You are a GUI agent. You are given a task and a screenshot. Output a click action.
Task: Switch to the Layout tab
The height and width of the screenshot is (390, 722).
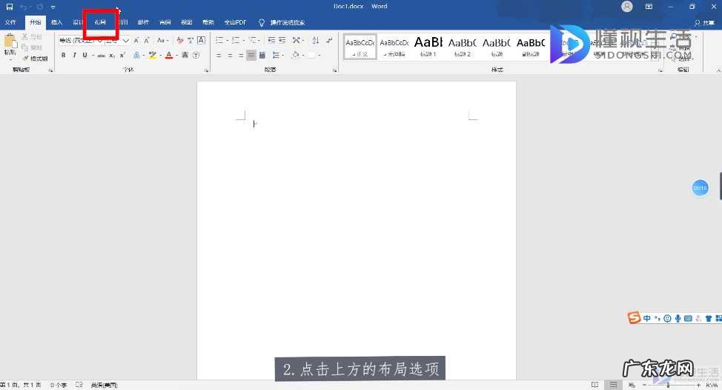(x=100, y=22)
